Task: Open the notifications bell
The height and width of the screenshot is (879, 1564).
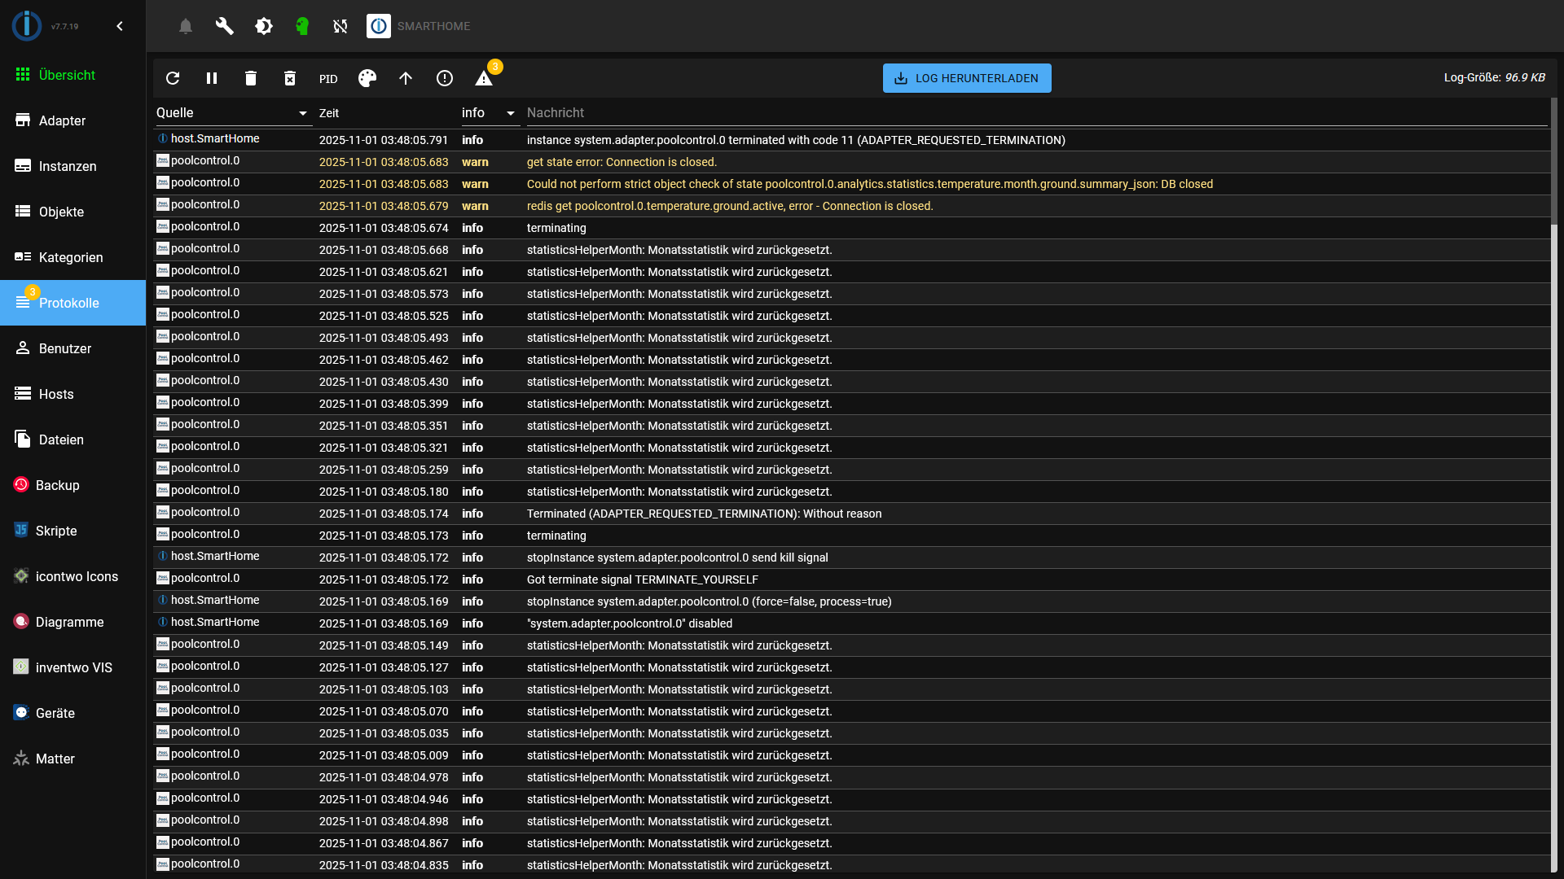Action: click(x=185, y=26)
